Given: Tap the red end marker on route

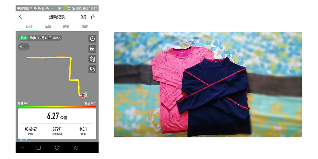Looking at the screenshot, I should click(83, 95).
